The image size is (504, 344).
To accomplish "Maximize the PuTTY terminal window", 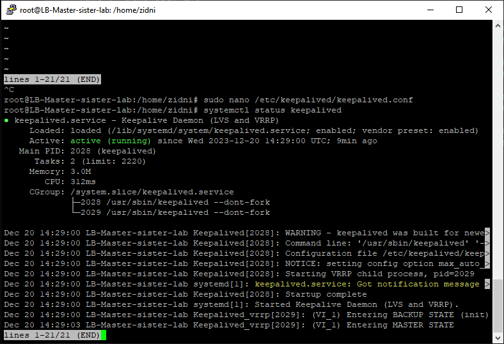I will pos(459,10).
